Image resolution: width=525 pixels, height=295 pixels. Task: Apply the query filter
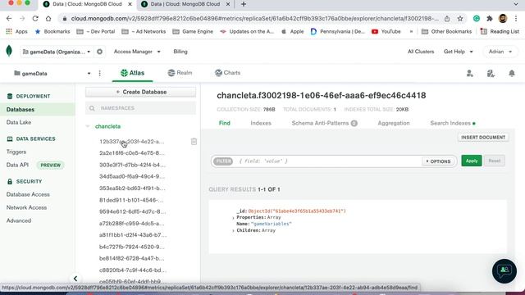pyautogui.click(x=472, y=161)
